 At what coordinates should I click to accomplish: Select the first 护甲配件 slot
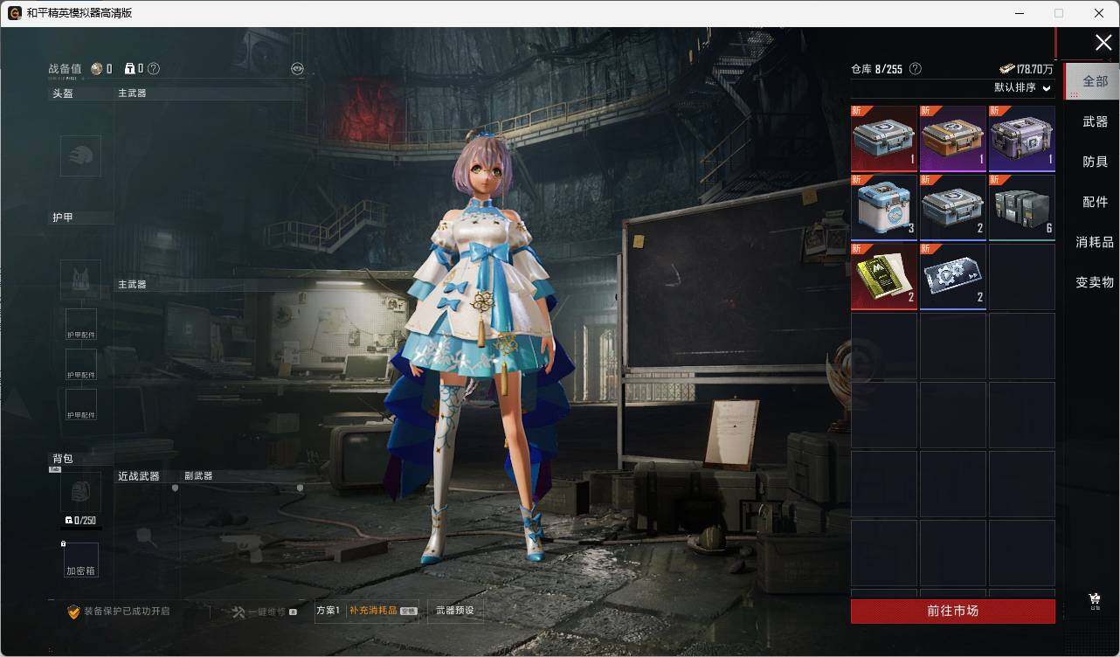[x=81, y=324]
